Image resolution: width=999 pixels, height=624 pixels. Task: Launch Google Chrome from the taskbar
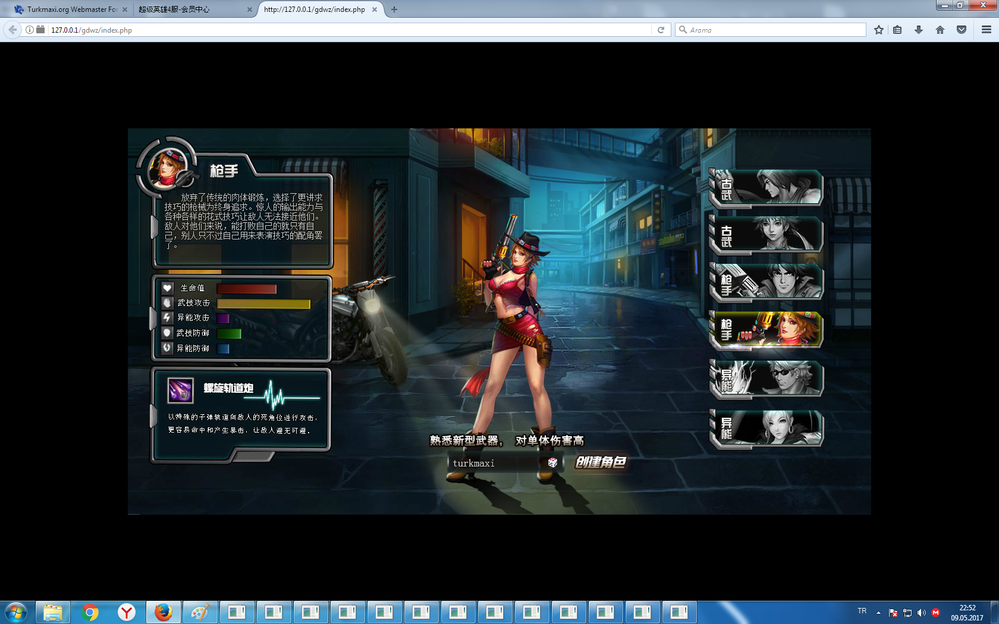[90, 612]
